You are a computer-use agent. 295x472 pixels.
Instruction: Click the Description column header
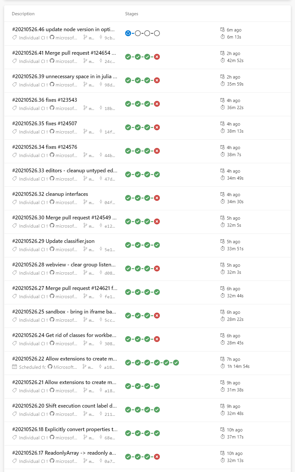point(23,14)
